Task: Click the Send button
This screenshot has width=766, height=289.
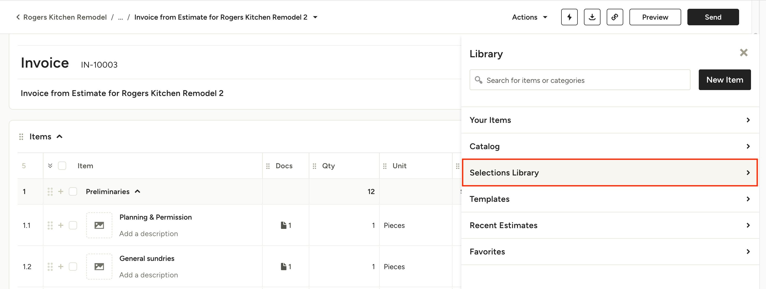Action: 713,17
